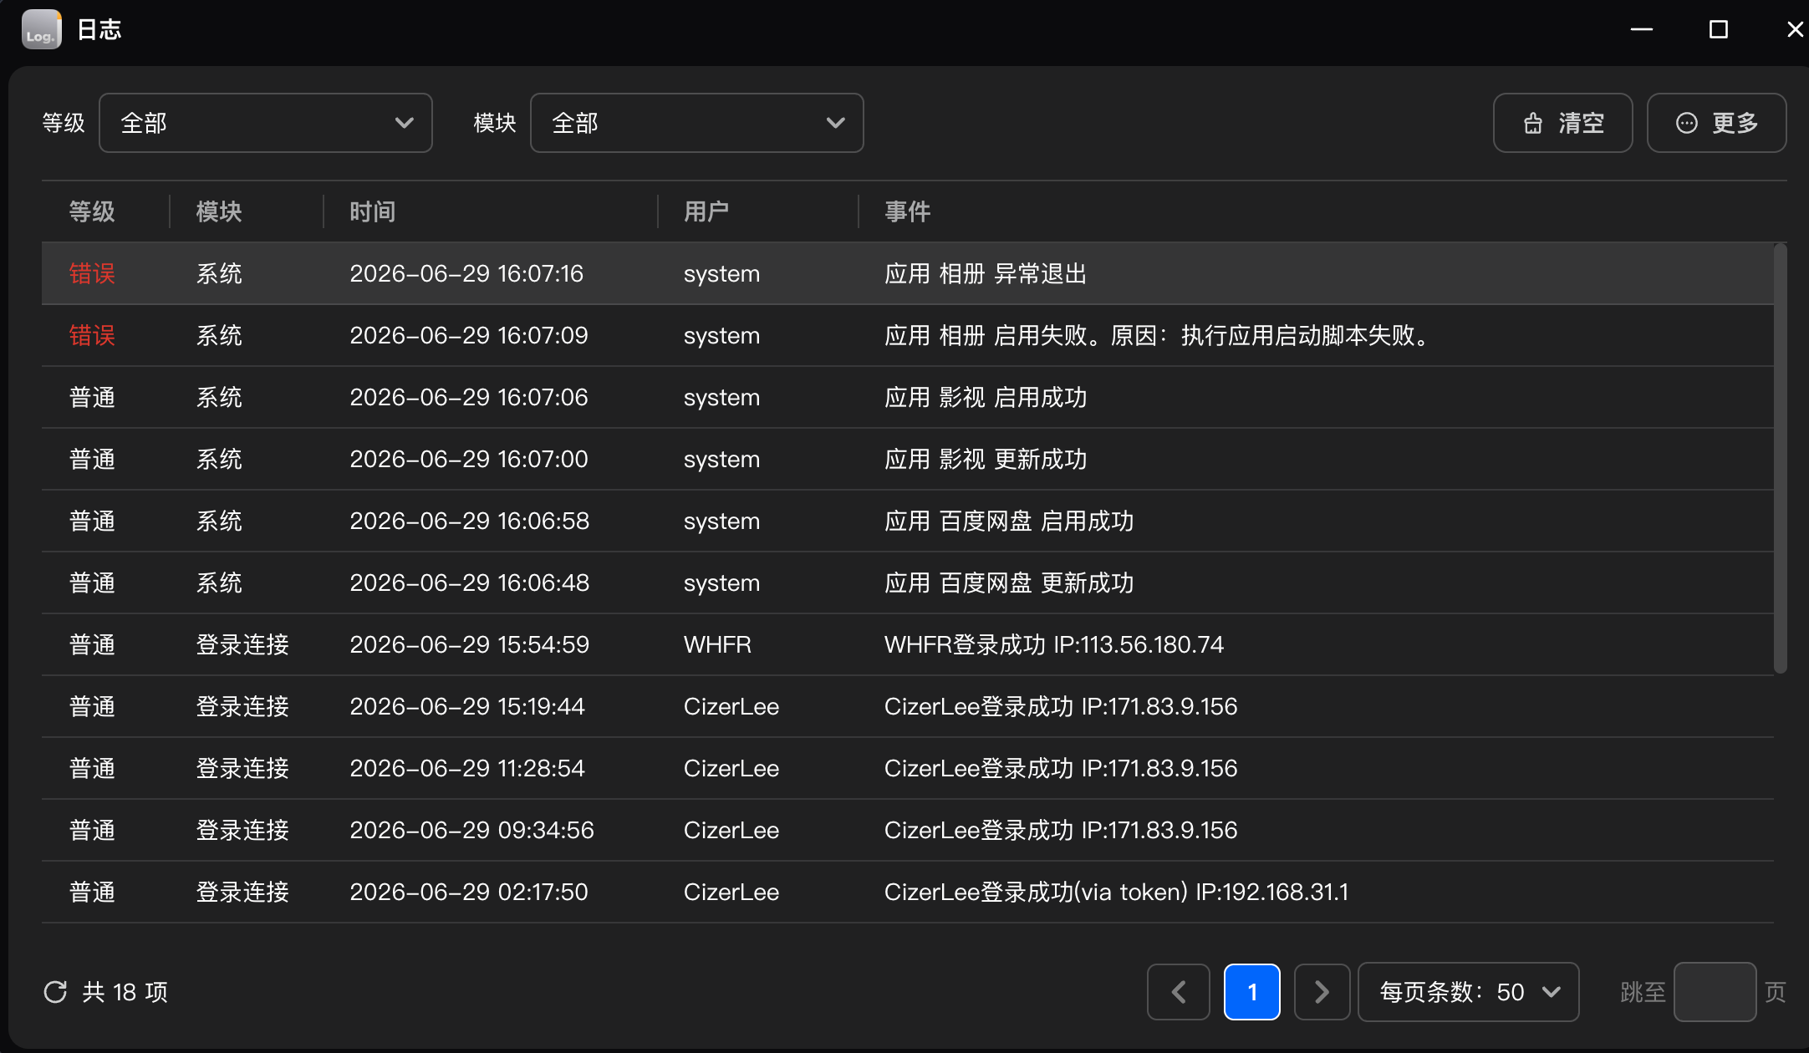This screenshot has width=1809, height=1053.
Task: Click the timestamp 2026-06-29 16:06:58
Action: click(x=469, y=521)
